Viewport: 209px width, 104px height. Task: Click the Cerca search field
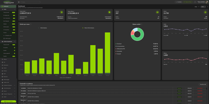[31, 2]
